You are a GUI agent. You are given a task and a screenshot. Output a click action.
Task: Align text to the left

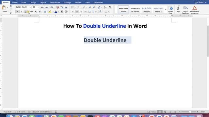(73, 12)
